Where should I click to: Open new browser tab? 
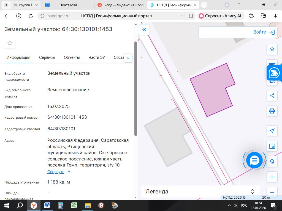point(204,5)
